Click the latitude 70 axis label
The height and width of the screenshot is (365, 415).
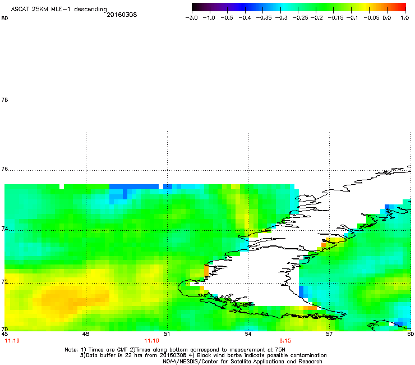pyautogui.click(x=4, y=329)
